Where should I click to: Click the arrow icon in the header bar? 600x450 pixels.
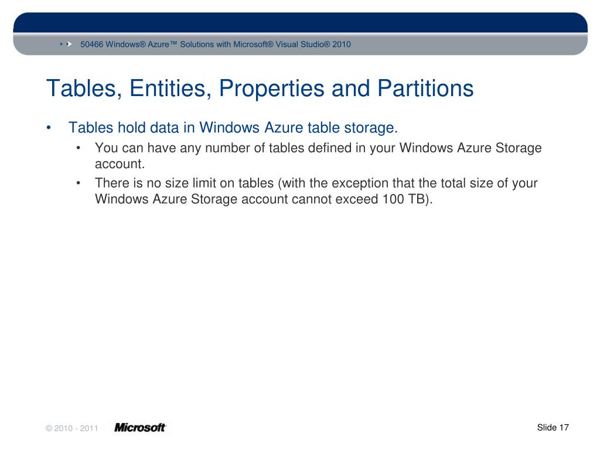66,45
